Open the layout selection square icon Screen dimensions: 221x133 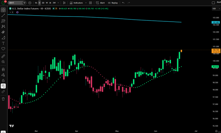coord(214,3)
